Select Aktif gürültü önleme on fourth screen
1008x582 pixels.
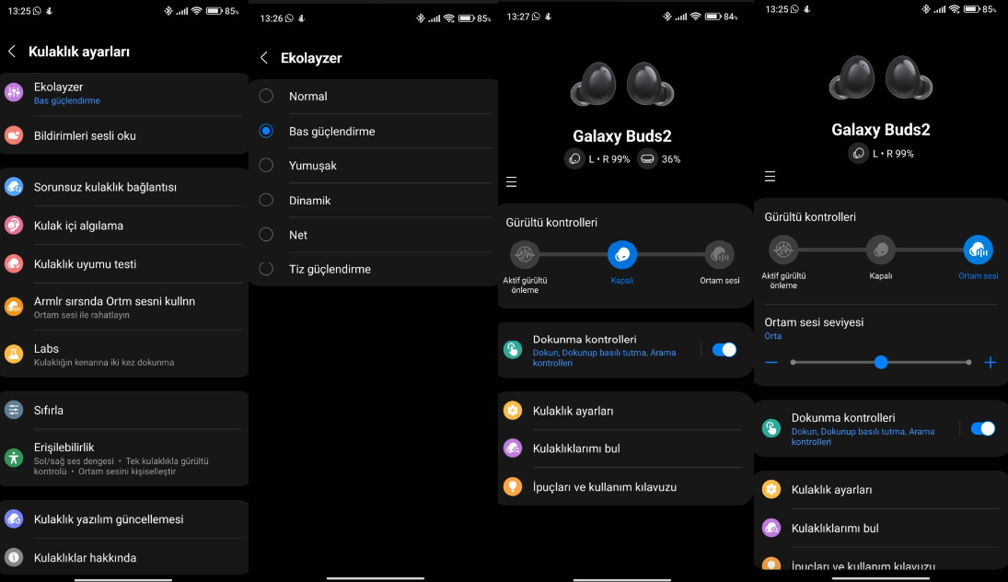pyautogui.click(x=783, y=250)
